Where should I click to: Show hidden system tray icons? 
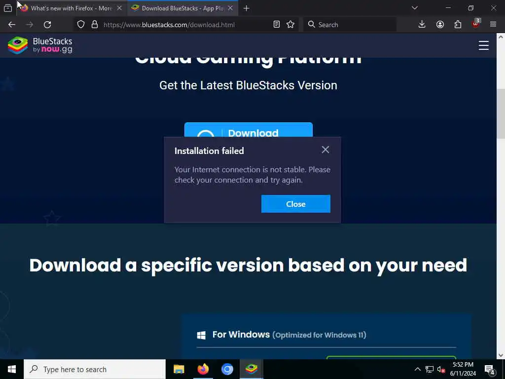[417, 369]
